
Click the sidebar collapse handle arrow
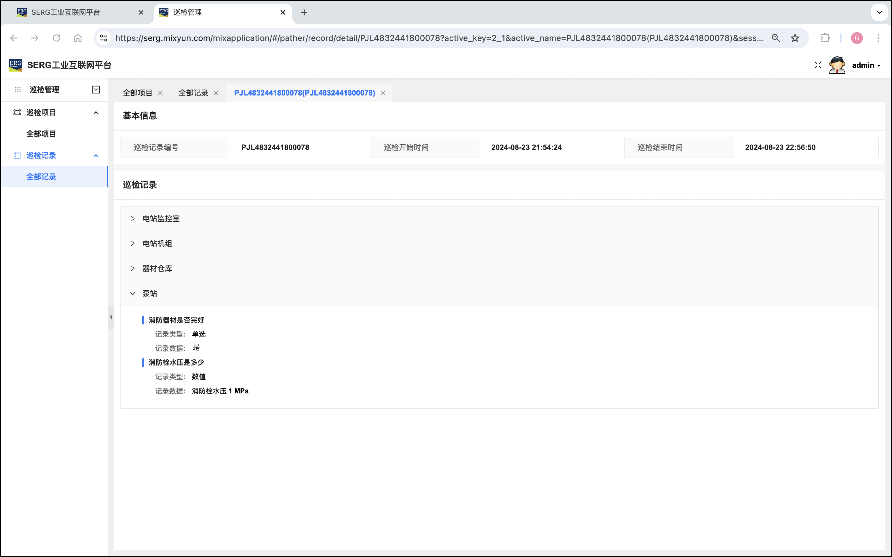point(111,317)
